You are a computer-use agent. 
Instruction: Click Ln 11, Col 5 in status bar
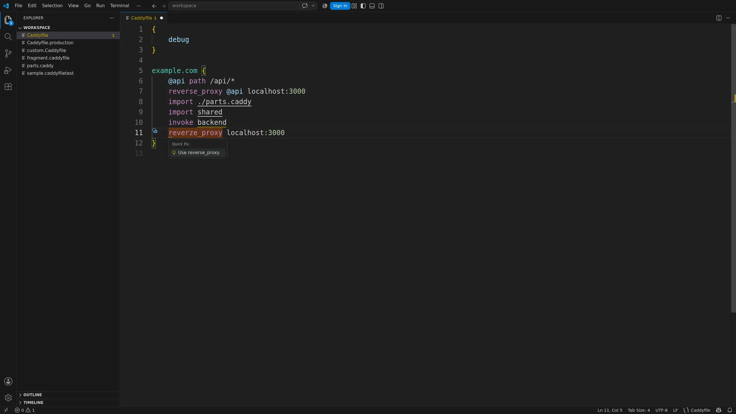610,410
